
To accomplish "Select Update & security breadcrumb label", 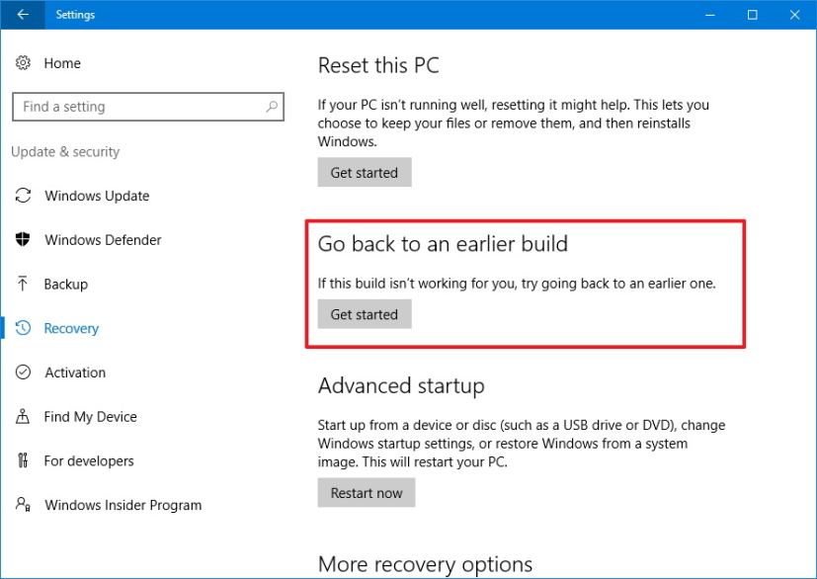I will 65,151.
